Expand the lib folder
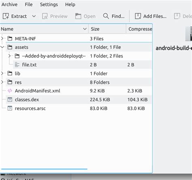Viewport: 192px width, 180px height. [2, 73]
